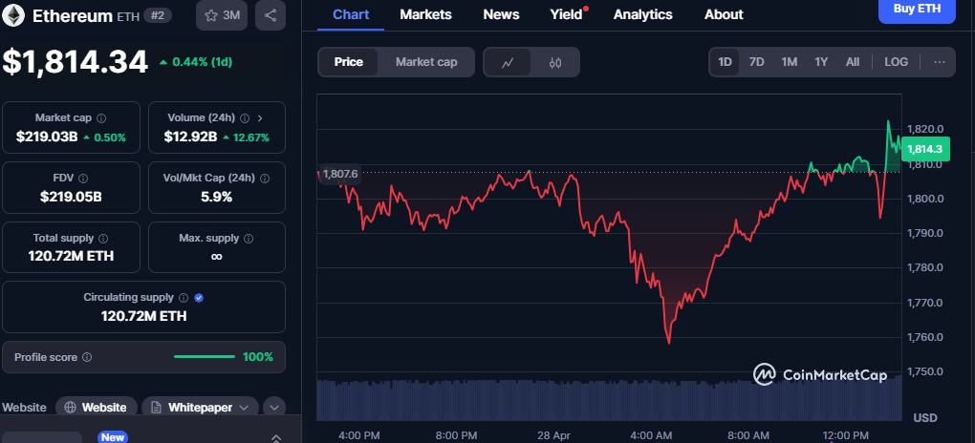Click the $219.05B FDV value
975x443 pixels.
pos(71,197)
